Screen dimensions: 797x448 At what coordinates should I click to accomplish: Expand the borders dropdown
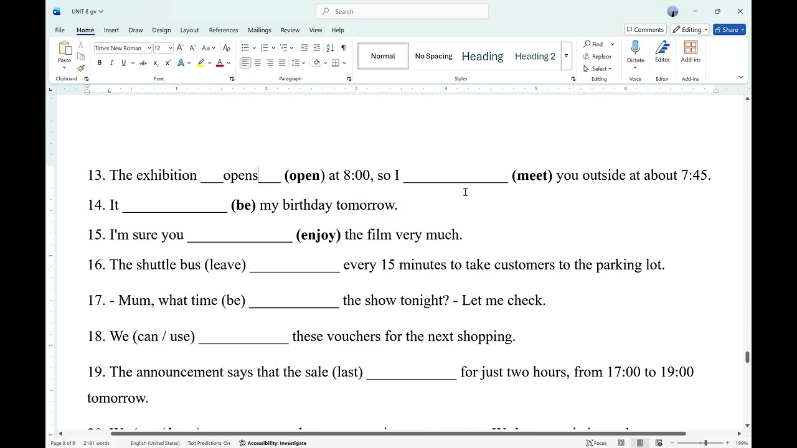click(x=344, y=63)
